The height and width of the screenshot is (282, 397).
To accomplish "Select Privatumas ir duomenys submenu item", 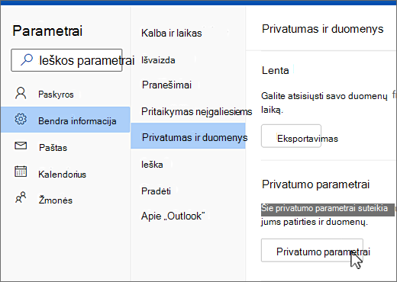I will pyautogui.click(x=188, y=136).
